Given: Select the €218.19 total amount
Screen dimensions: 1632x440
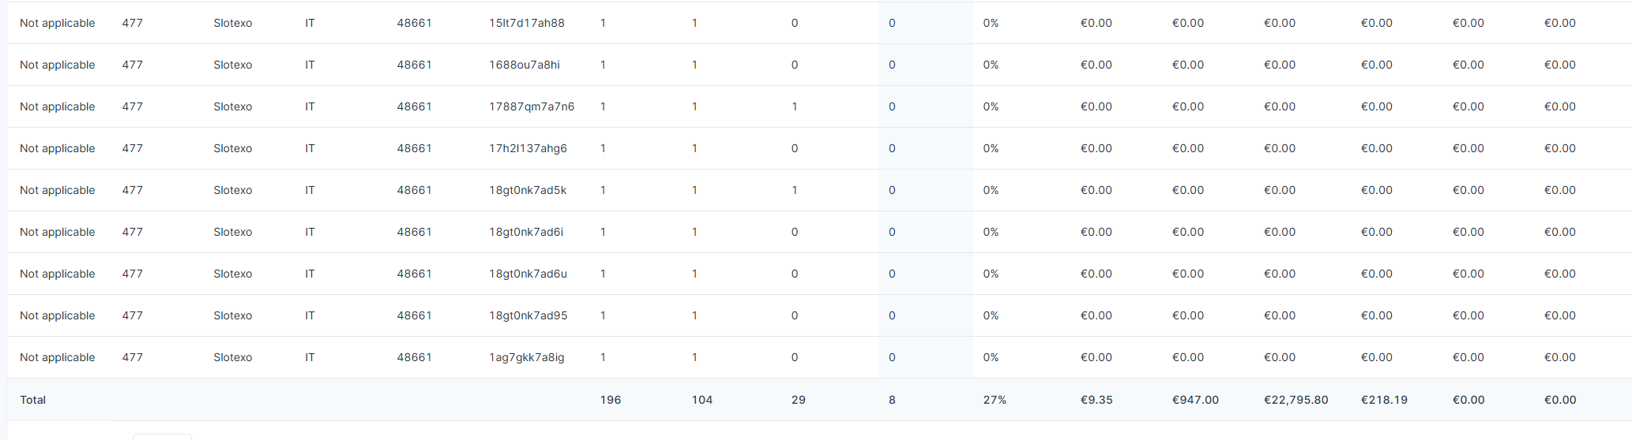Looking at the screenshot, I should [x=1384, y=400].
